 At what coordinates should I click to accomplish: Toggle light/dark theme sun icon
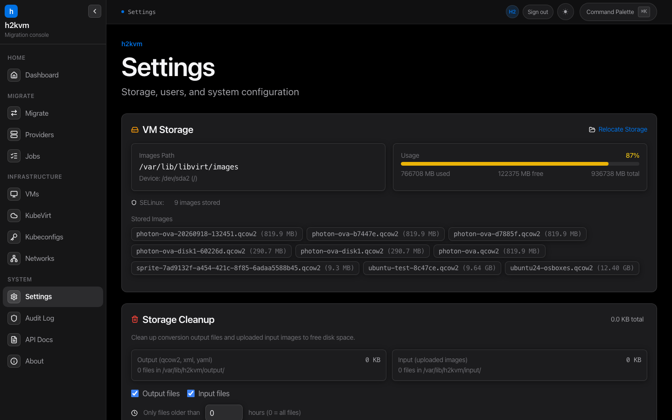pos(566,12)
